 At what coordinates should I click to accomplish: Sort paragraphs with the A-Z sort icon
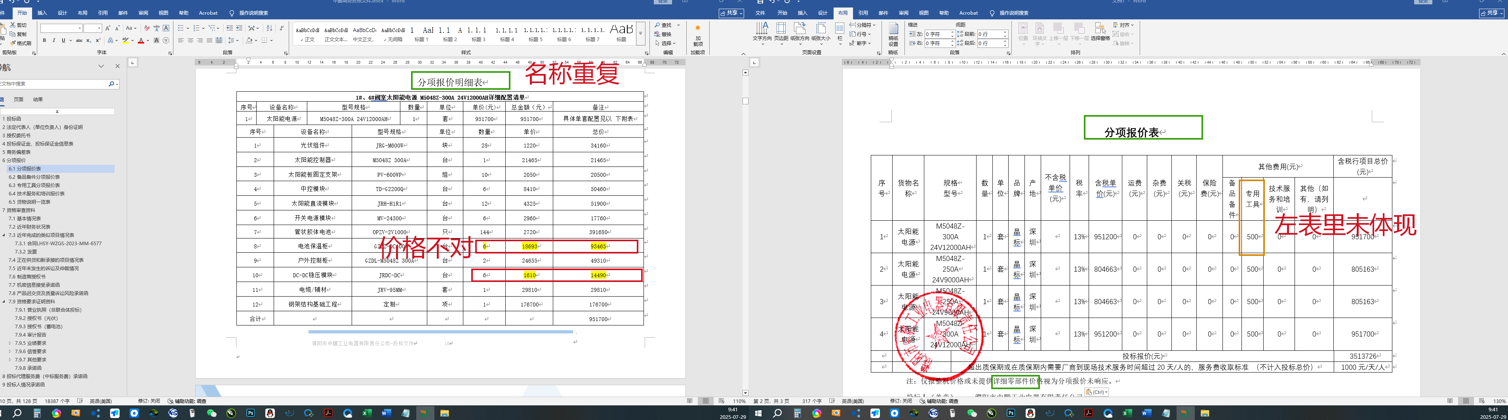pos(269,28)
